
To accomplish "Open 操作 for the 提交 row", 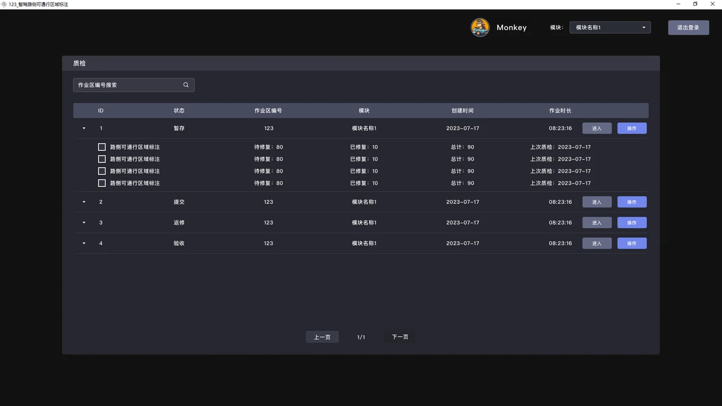I will tap(632, 202).
